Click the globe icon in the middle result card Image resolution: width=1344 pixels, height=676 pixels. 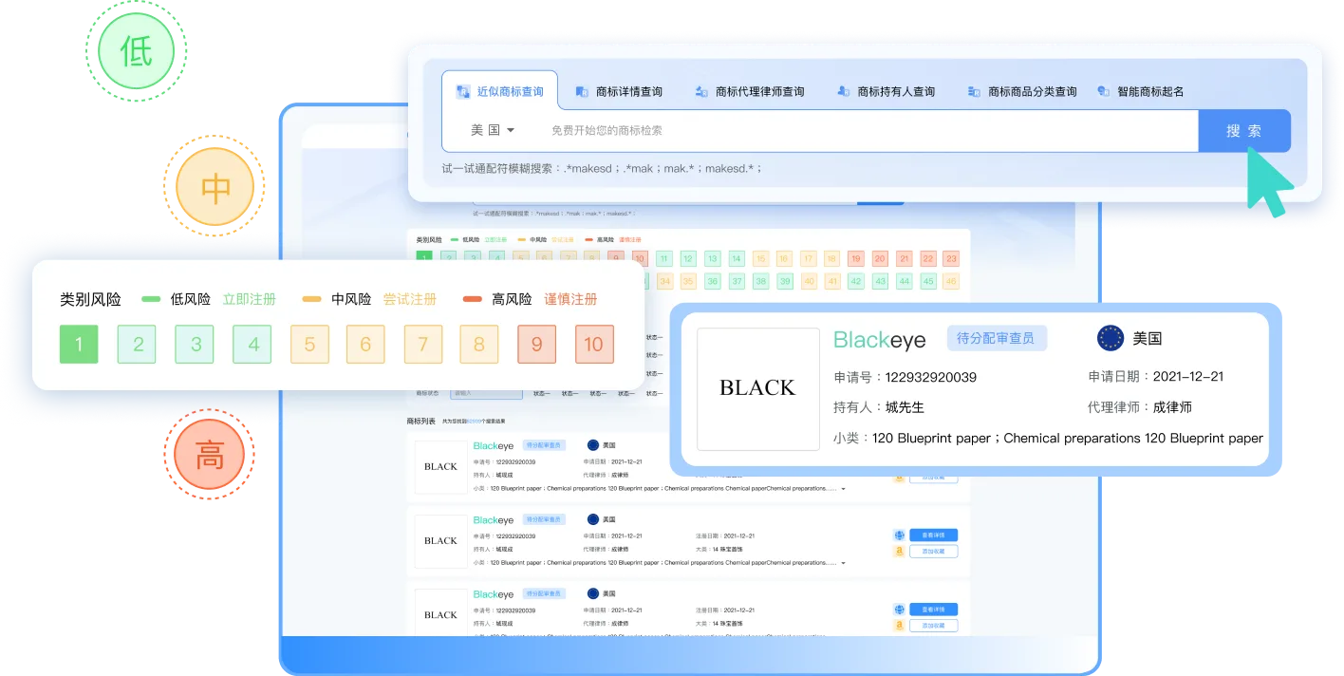click(899, 535)
